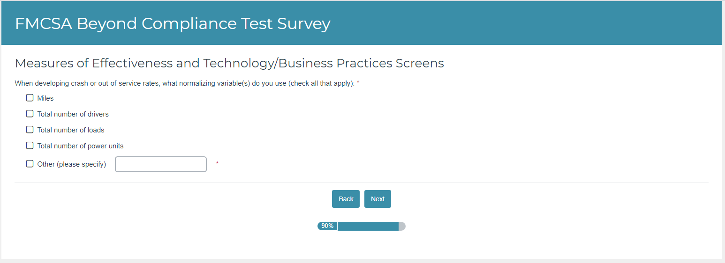Click the FMCSA Beyond Compliance Test Survey title
725x263 pixels.
(x=173, y=23)
